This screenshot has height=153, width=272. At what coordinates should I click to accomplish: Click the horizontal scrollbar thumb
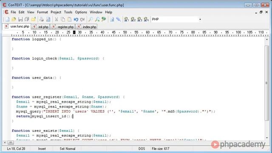11,143
